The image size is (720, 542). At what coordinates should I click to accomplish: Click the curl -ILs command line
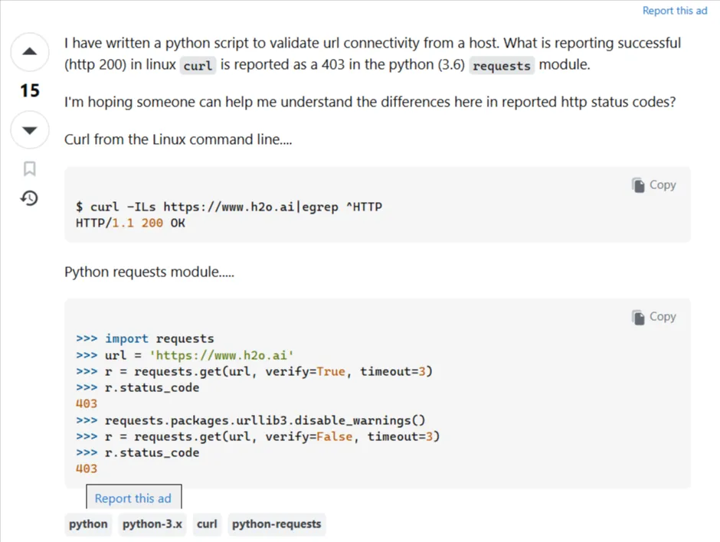[229, 207]
